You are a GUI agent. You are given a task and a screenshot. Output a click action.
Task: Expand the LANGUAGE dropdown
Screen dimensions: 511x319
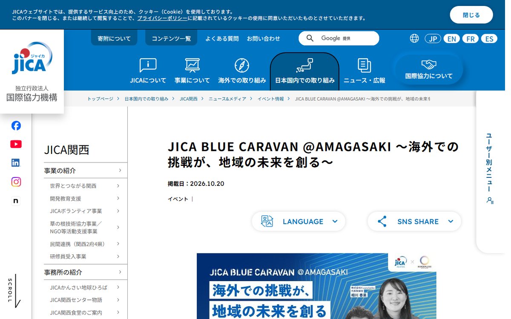(x=299, y=221)
